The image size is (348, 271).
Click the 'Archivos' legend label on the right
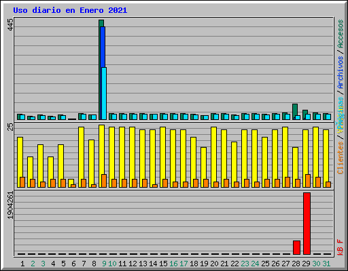[x=341, y=72]
